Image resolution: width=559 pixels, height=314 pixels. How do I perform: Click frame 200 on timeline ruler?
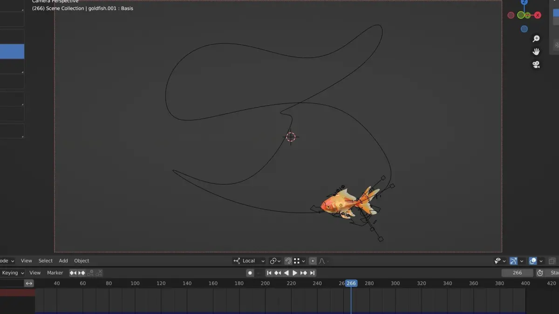coord(265,283)
